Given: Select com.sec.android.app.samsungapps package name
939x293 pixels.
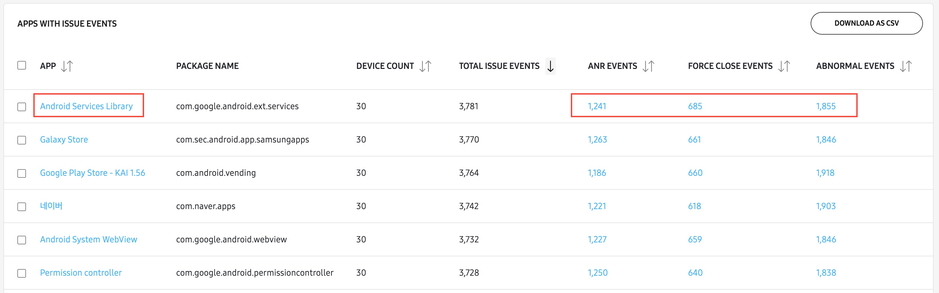Looking at the screenshot, I should point(242,140).
